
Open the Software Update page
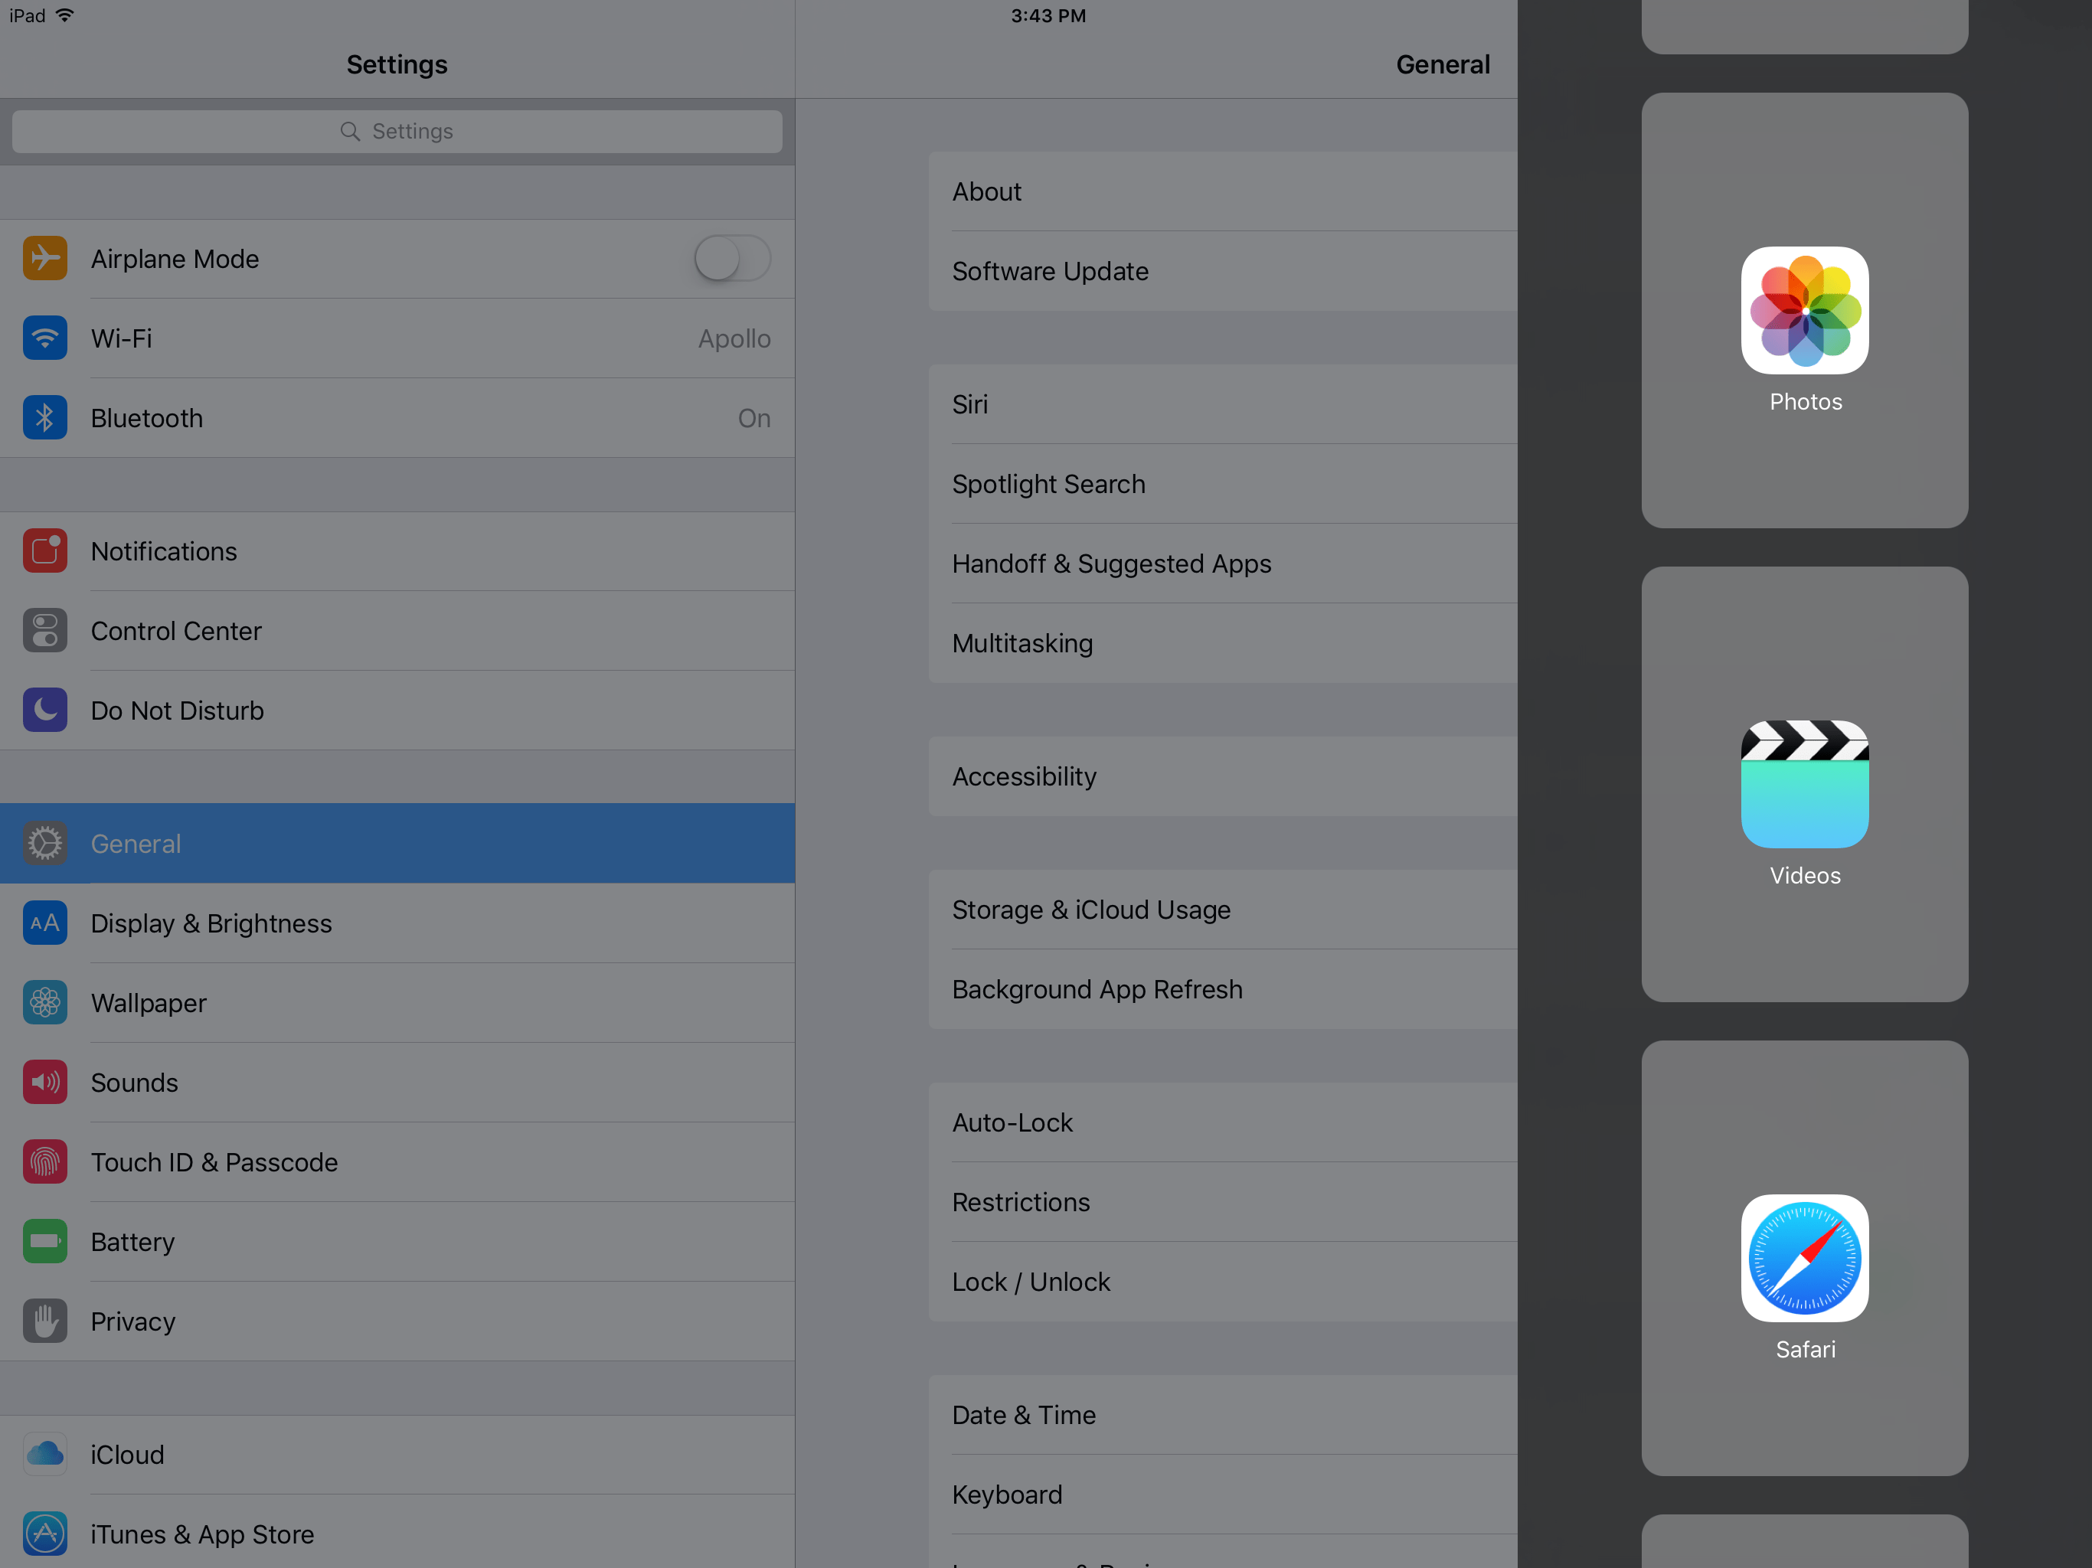coord(1050,272)
